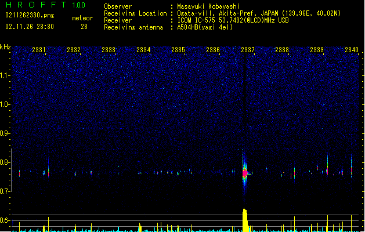Click the A504HB(yagi 4el) antenna value
The height and width of the screenshot is (232, 365).
tap(205, 27)
